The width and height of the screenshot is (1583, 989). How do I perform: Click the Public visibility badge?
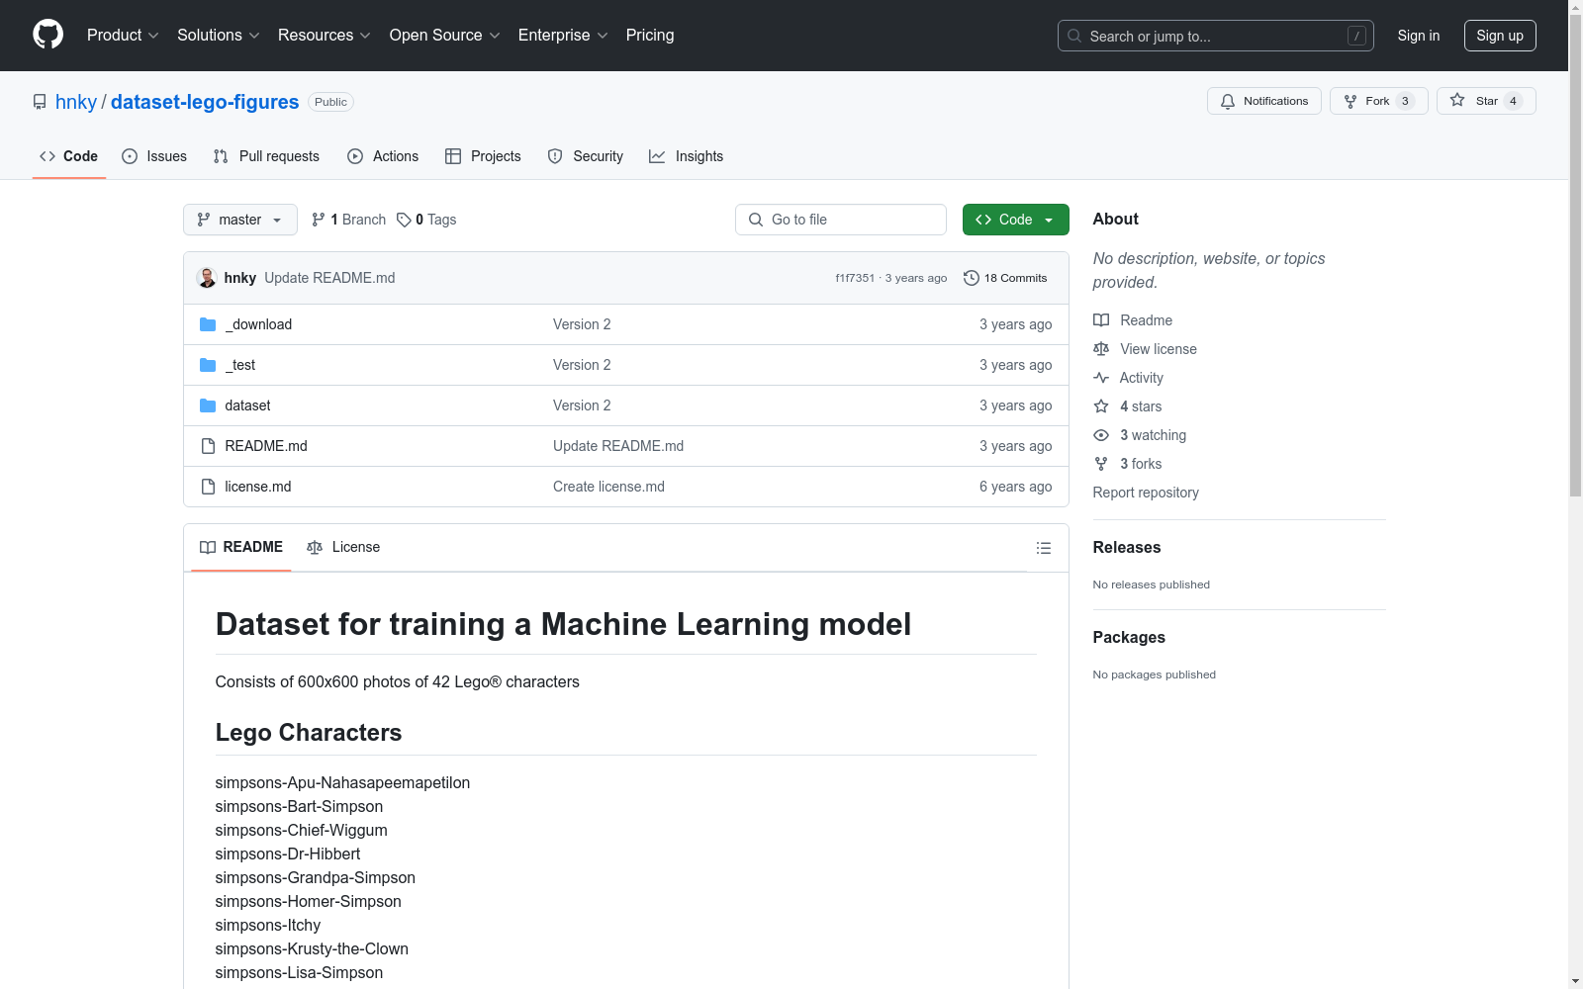click(330, 102)
